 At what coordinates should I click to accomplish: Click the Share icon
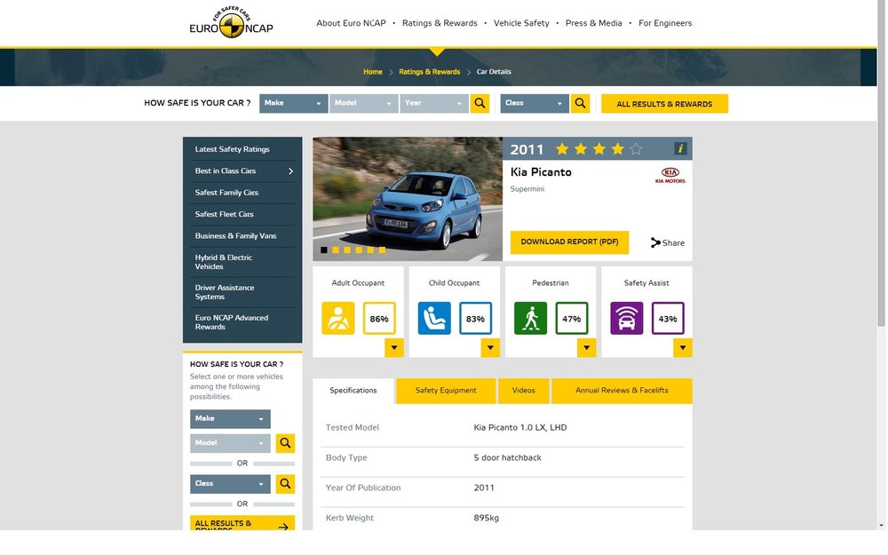tap(655, 242)
